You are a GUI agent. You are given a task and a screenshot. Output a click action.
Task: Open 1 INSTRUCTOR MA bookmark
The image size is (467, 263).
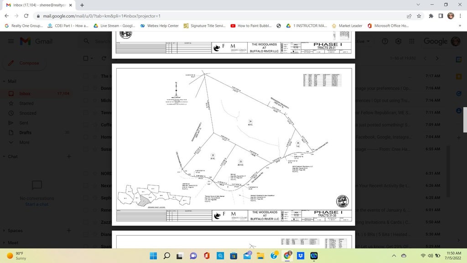tap(306, 26)
